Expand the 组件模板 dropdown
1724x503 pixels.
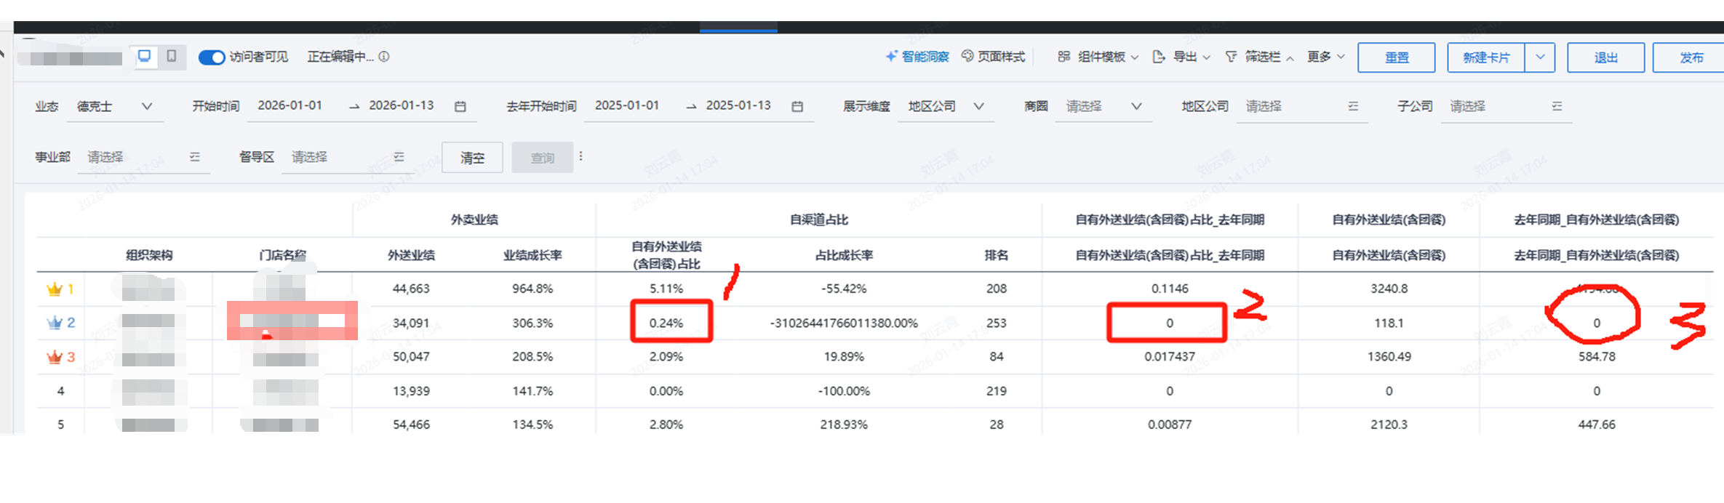[1098, 57]
